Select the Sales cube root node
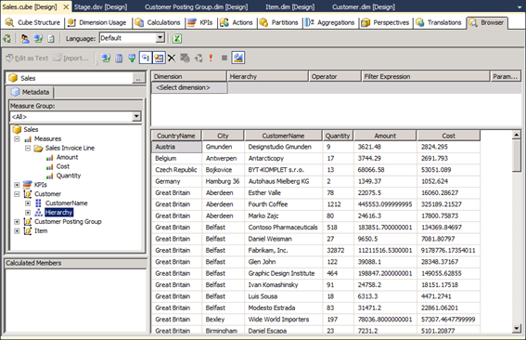Screen dimensions: 526x340 (31, 129)
